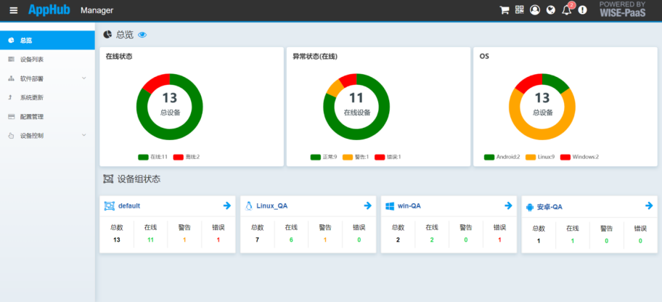Open the 安卓-QA group link
662x302 pixels.
tap(549, 207)
